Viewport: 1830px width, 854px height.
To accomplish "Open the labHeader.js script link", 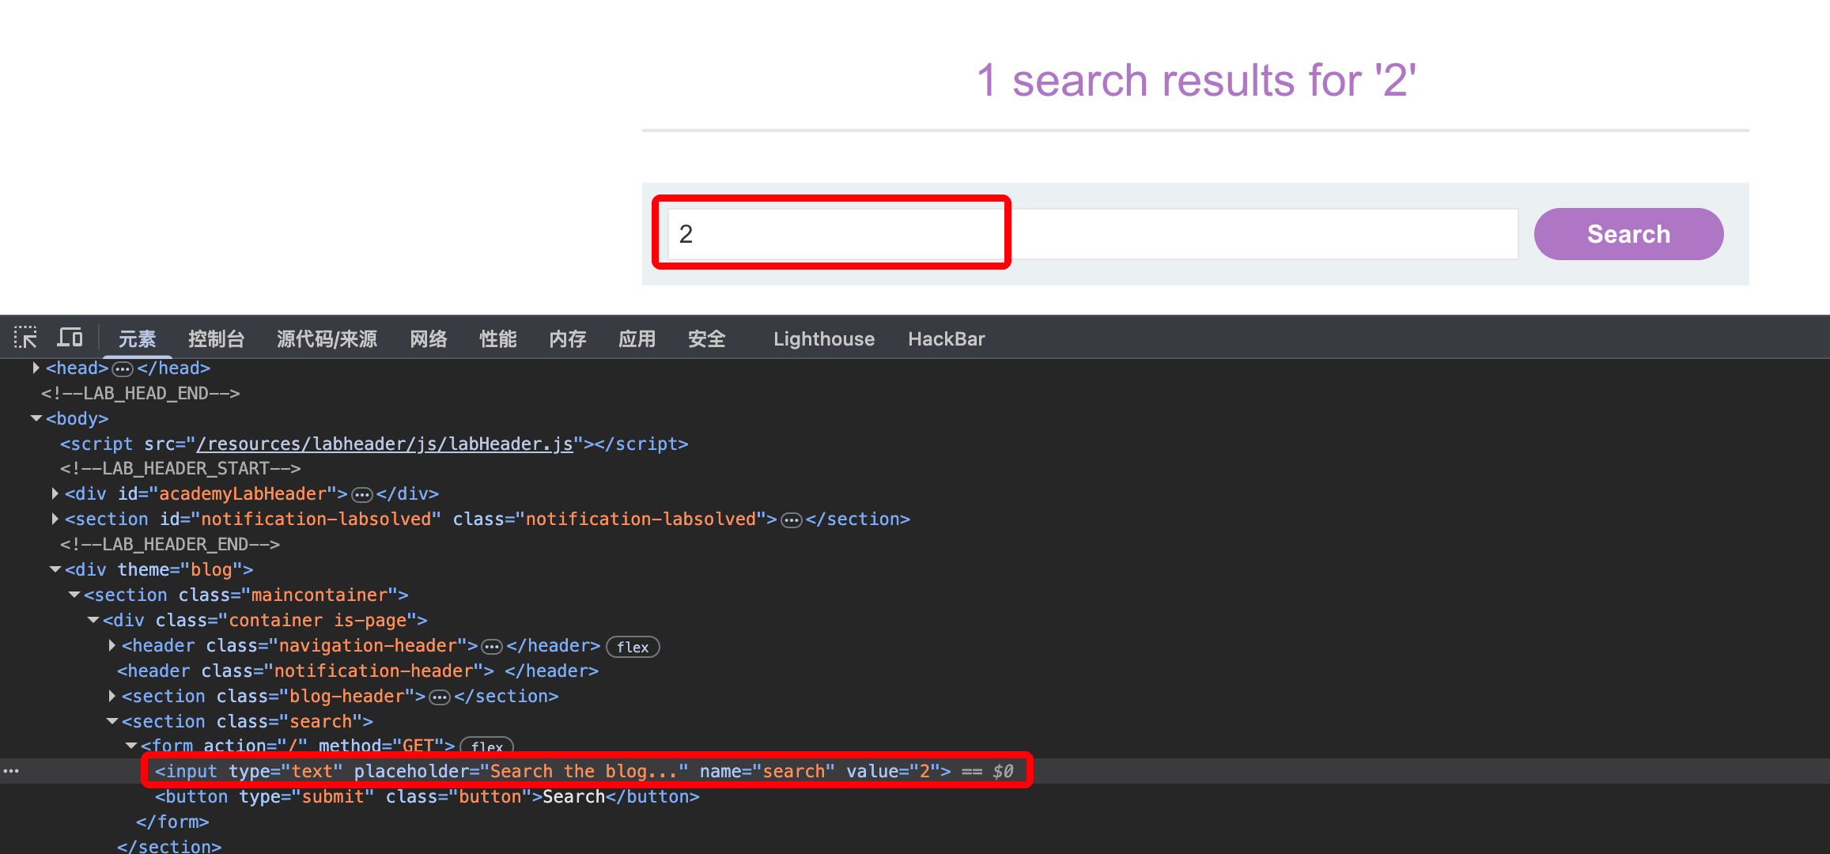I will point(384,444).
